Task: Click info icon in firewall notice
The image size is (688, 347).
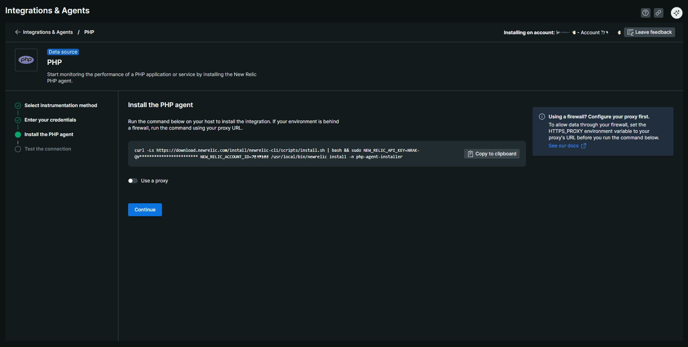Action: pyautogui.click(x=542, y=117)
